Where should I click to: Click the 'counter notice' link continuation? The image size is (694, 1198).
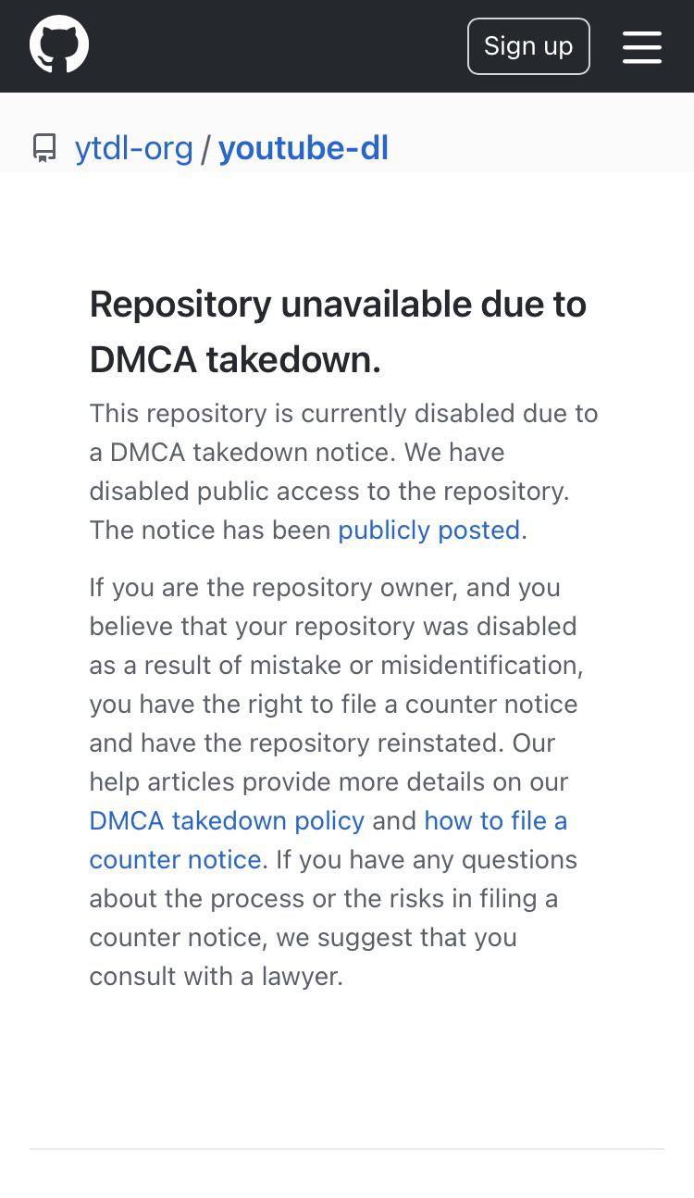click(175, 859)
